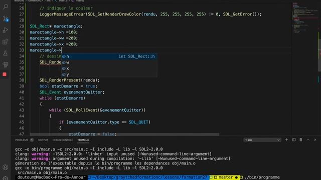Image resolution: width=321 pixels, height=180 pixels.
Task: Open the Testing flask view
Action: click(x=6, y=53)
